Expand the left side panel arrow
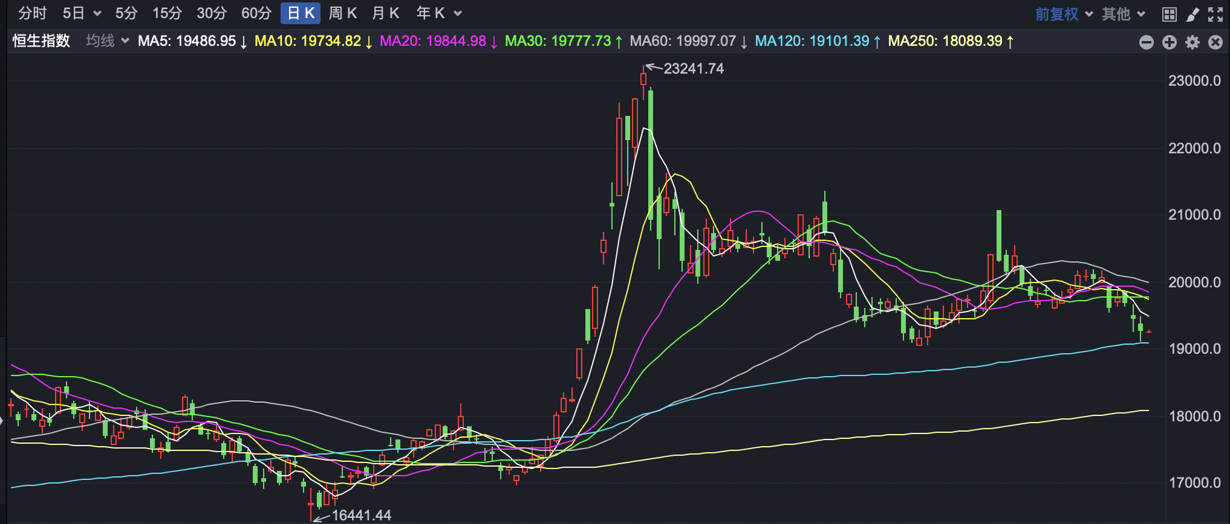The image size is (1230, 524). (2, 420)
